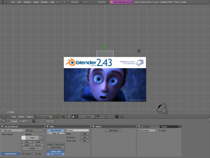Open the Help menu
The height and width of the screenshot is (158, 210).
point(52,2)
